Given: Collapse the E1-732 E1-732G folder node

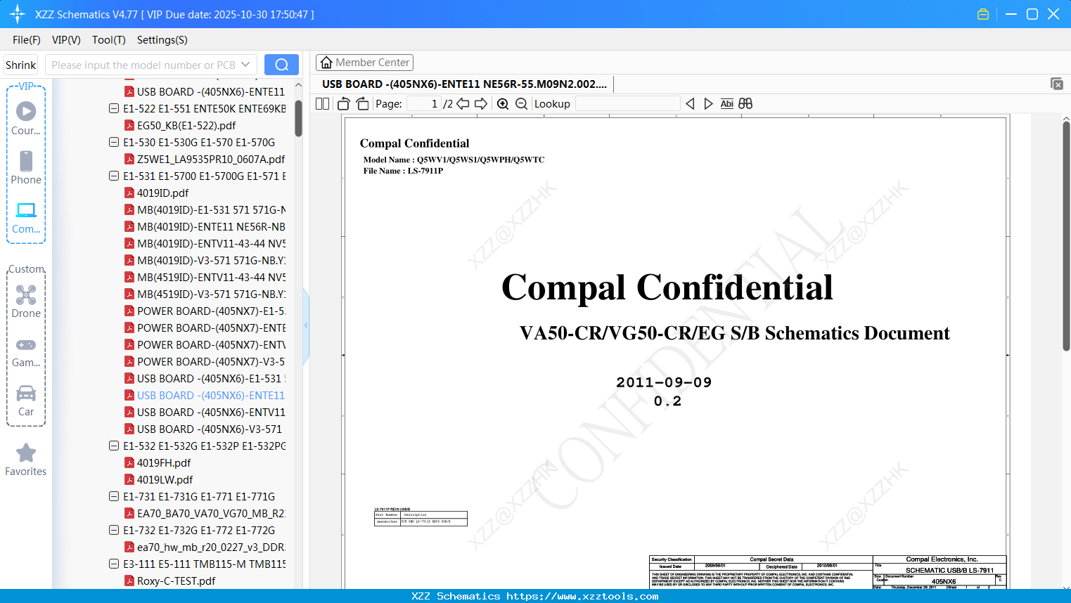Looking at the screenshot, I should click(x=114, y=530).
